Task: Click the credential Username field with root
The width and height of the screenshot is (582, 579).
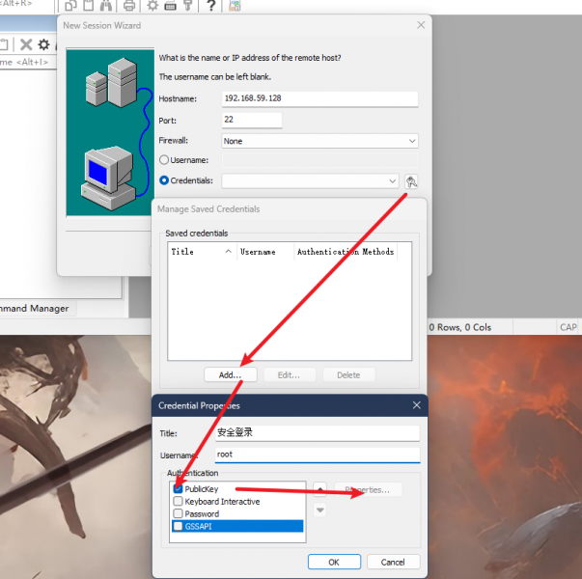Action: tap(318, 455)
